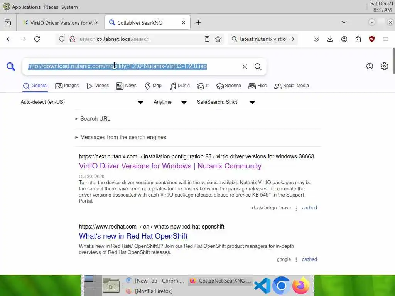Viewport: 395px width, 296px height.
Task: Select the Map search category
Action: (x=153, y=86)
